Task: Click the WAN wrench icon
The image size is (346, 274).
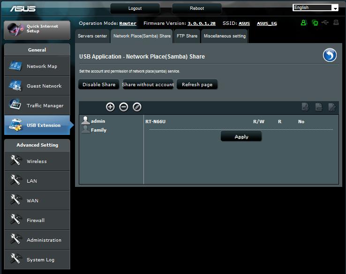Action: (15, 200)
